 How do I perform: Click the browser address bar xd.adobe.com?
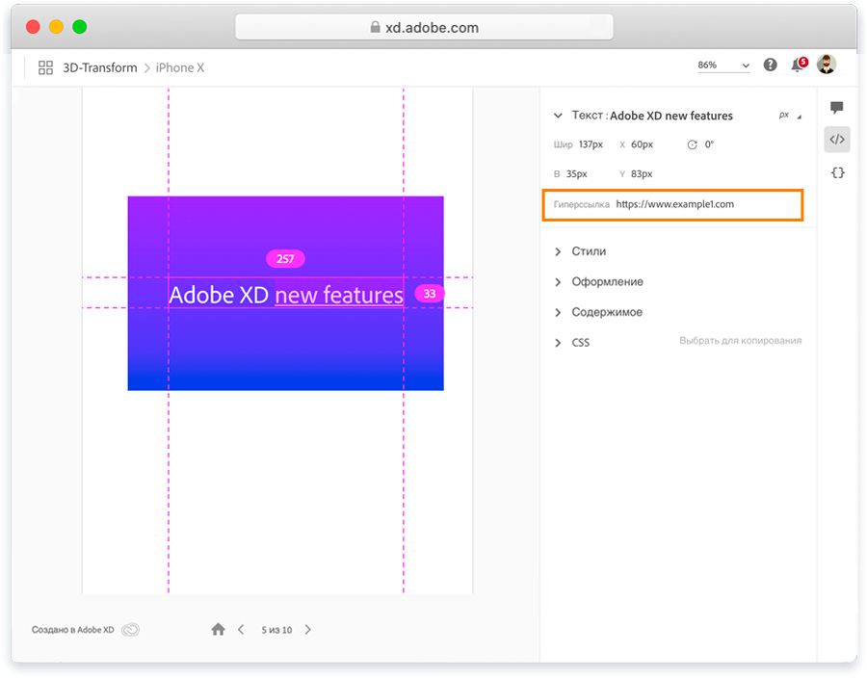click(x=424, y=28)
